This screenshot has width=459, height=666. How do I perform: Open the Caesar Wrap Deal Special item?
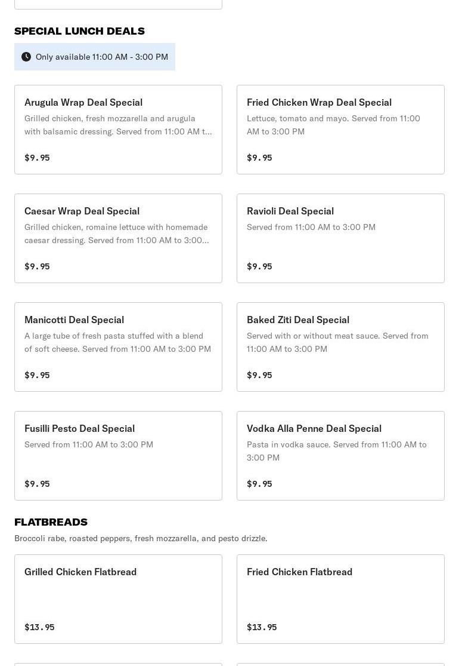118,238
